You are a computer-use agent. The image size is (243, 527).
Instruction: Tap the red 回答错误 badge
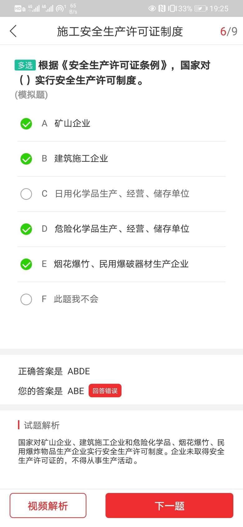(x=105, y=391)
